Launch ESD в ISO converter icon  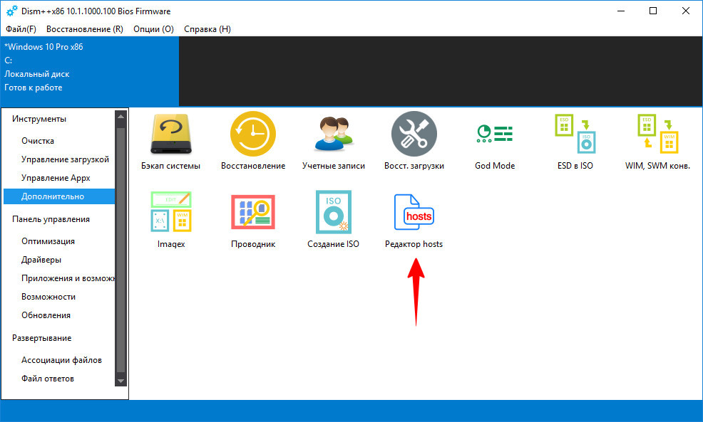(x=575, y=134)
